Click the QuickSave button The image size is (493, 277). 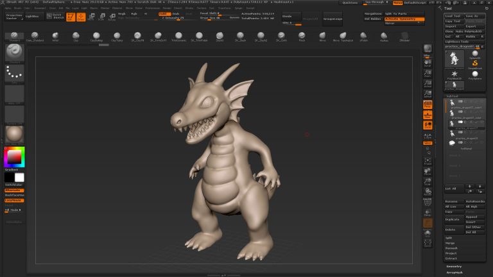pos(350,3)
